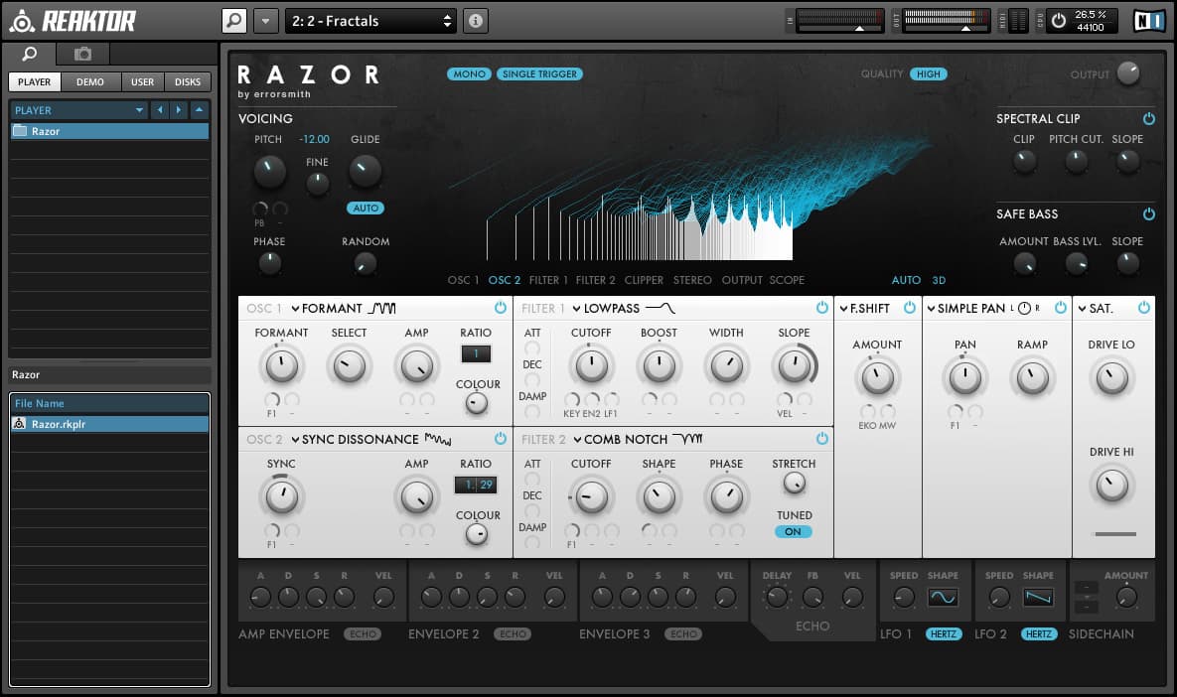The image size is (1177, 697).
Task: Open the info button next to preset name
Action: point(475,20)
